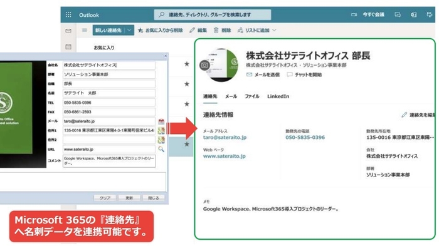Open the リストに追加 dropdown

coord(257,30)
